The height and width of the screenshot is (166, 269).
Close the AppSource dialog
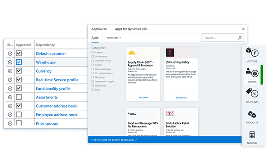243,29
